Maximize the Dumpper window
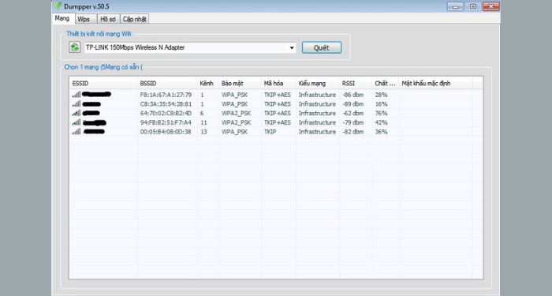 point(473,6)
